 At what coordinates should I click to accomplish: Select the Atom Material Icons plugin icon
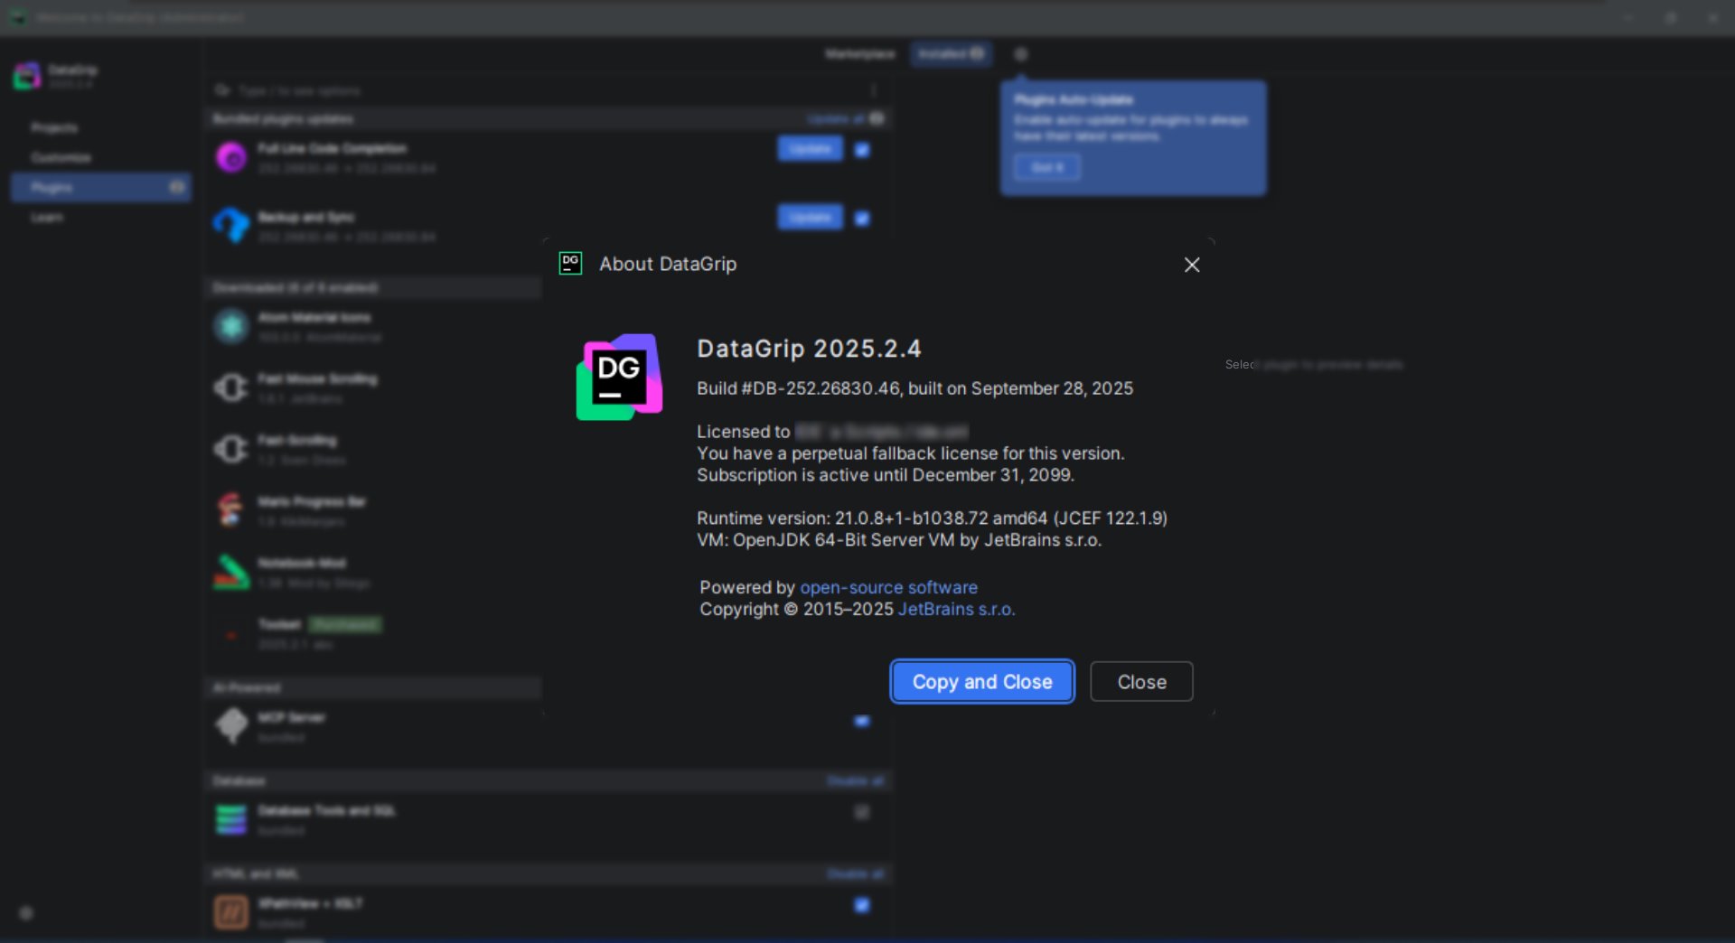(x=231, y=326)
